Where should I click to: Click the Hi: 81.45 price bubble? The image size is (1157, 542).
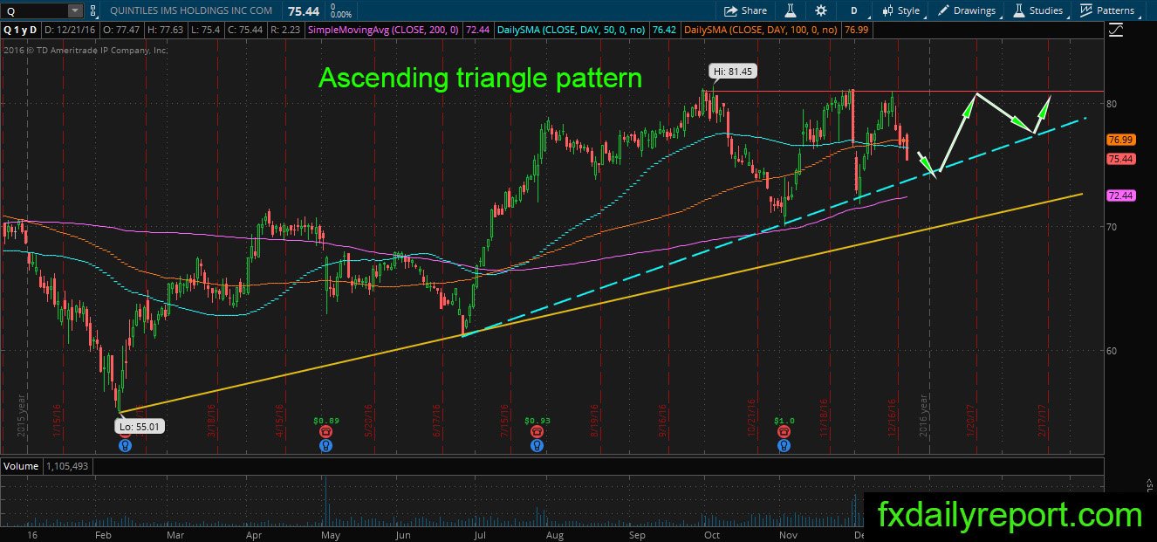(733, 72)
